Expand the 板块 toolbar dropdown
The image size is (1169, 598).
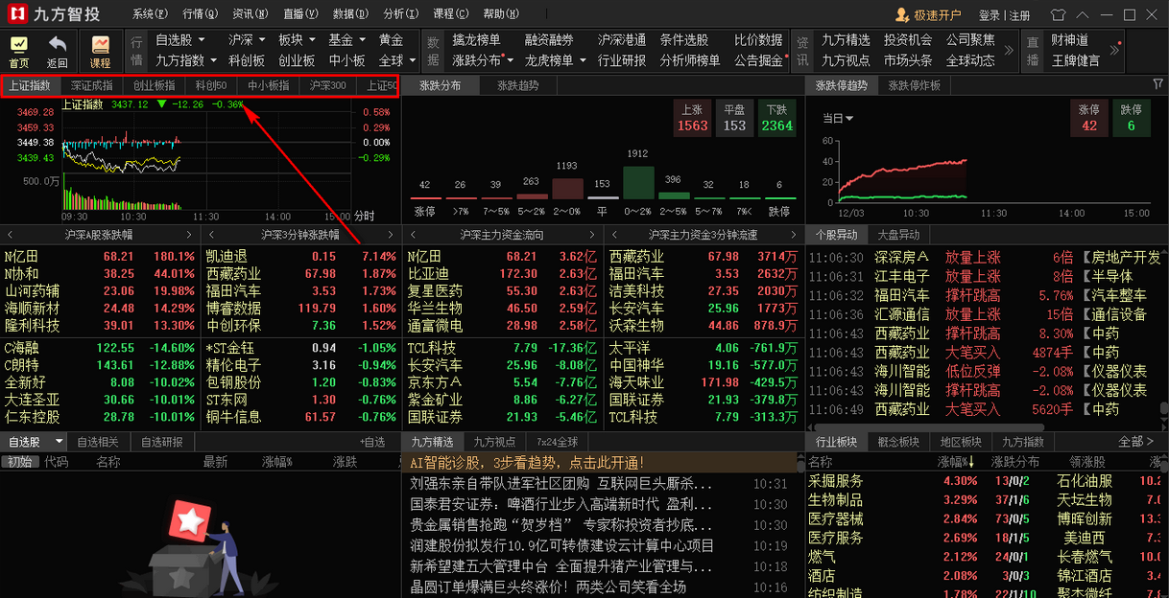pyautogui.click(x=310, y=40)
